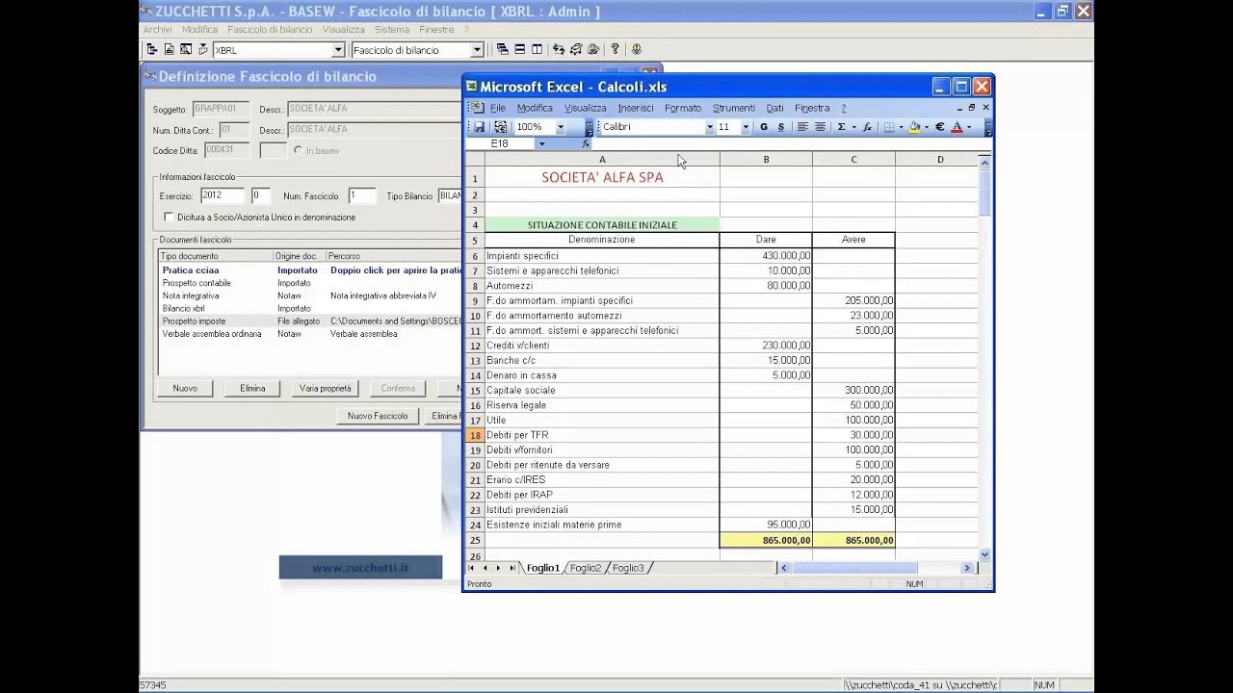
Task: Select the Prospetto imposte document row
Action: pos(310,321)
